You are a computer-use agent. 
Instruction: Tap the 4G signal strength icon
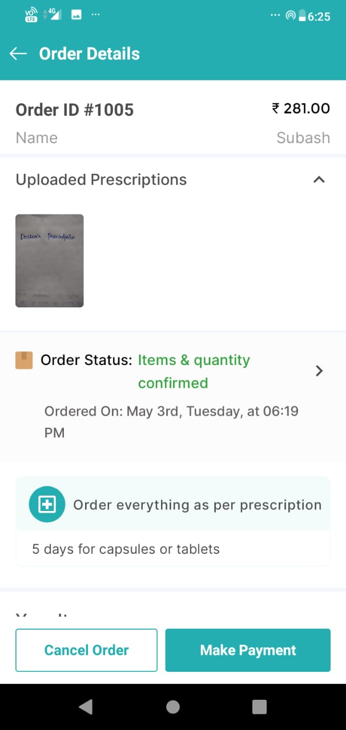tap(54, 14)
